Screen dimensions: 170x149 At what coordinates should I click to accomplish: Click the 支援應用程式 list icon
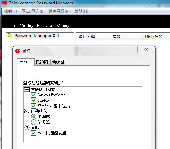point(27,90)
